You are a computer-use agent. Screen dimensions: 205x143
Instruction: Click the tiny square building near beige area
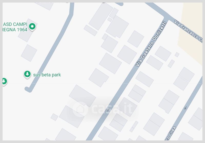point(177,55)
